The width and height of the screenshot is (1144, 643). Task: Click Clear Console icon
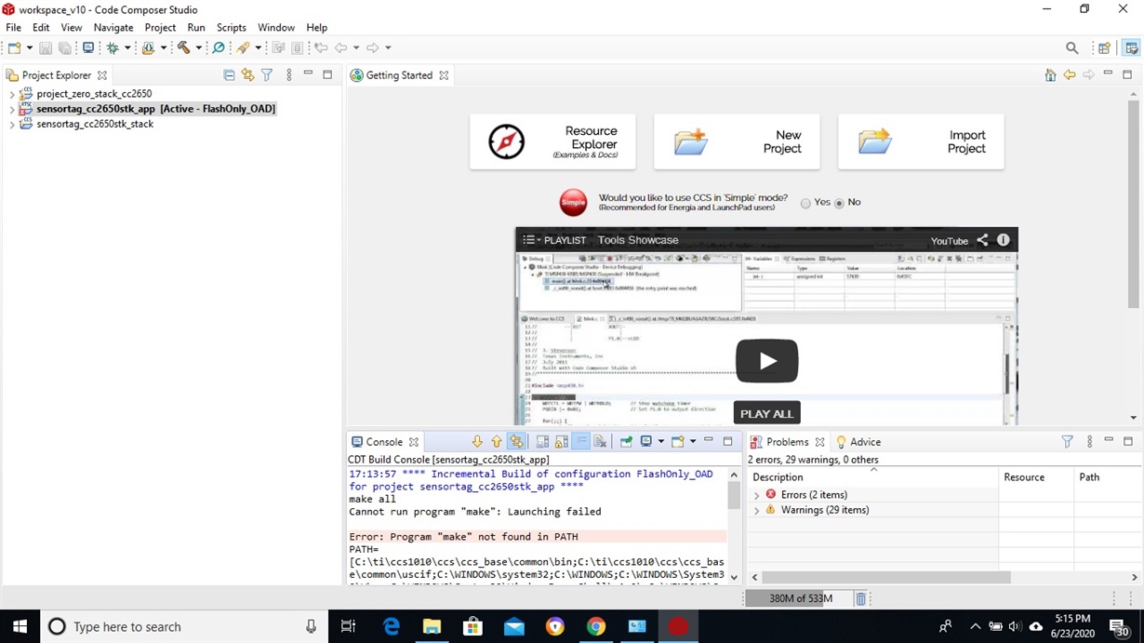click(x=600, y=442)
